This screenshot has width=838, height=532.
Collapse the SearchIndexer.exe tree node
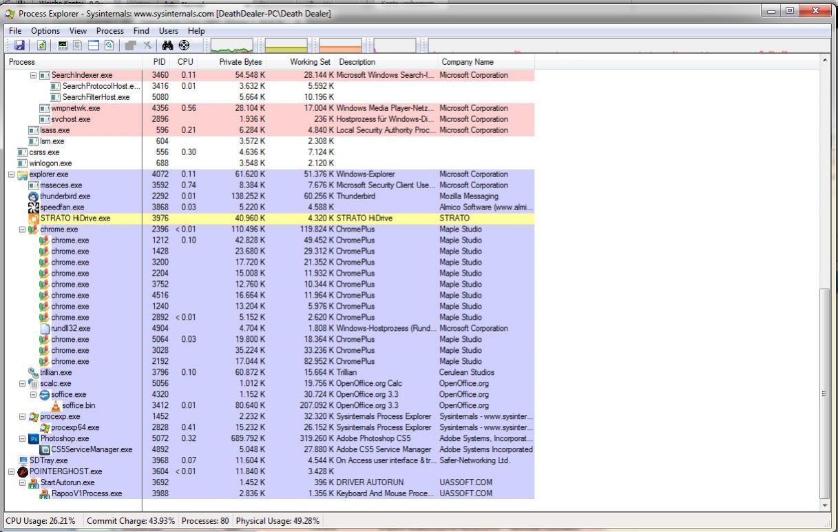point(33,75)
